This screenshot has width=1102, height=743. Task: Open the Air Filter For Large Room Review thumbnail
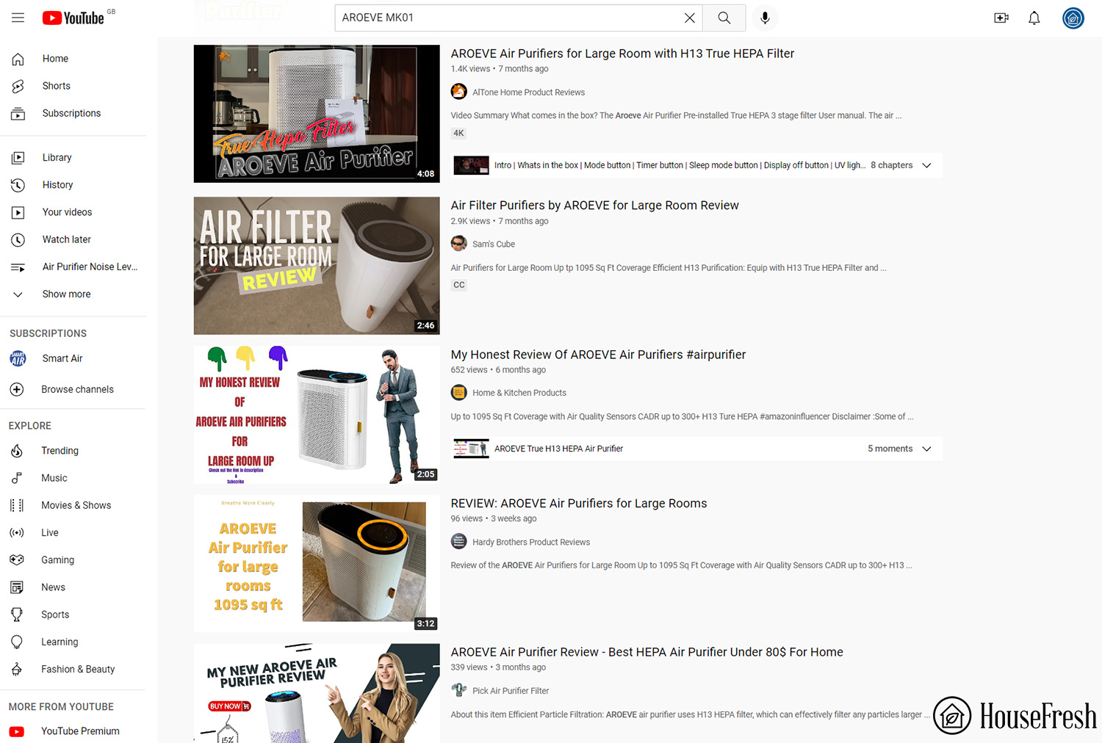(317, 266)
